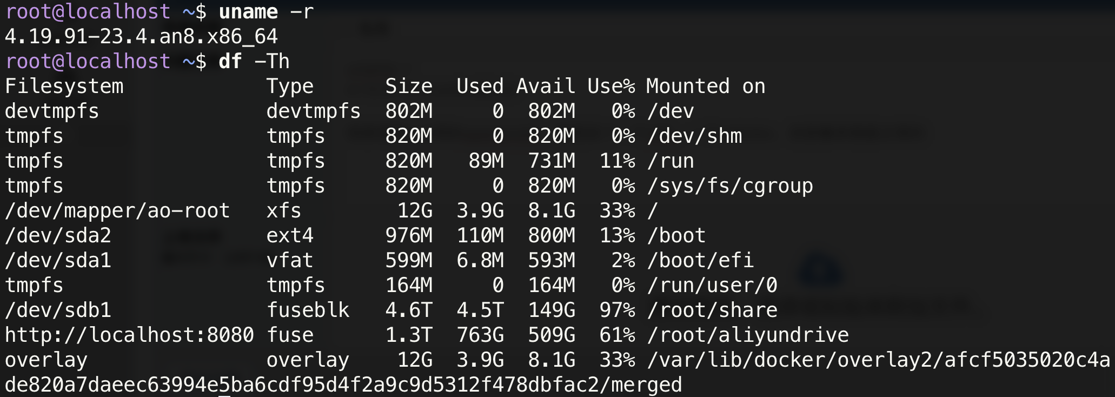Click the 'uname -r' command text
Viewport: 1115px width, 397px height.
266,11
